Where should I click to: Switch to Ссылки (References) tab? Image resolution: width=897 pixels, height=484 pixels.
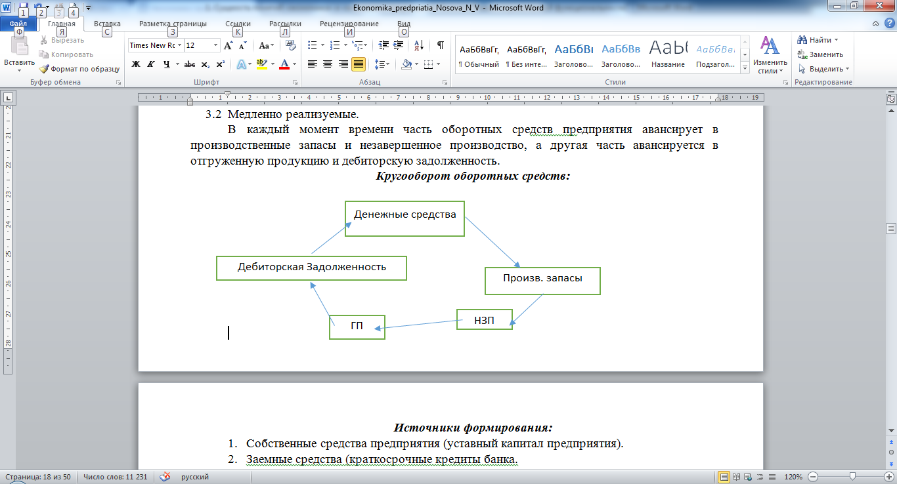point(238,24)
